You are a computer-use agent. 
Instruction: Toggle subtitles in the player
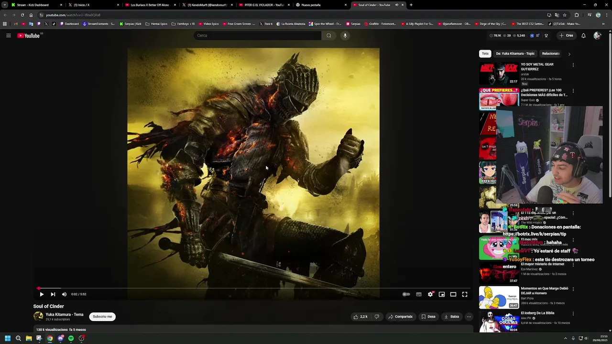pyautogui.click(x=419, y=294)
